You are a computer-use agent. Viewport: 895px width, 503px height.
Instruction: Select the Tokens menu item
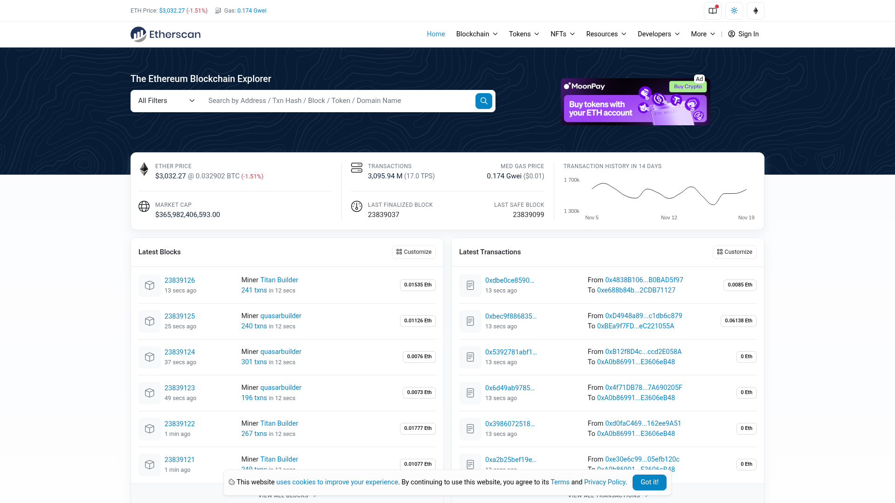click(x=523, y=34)
